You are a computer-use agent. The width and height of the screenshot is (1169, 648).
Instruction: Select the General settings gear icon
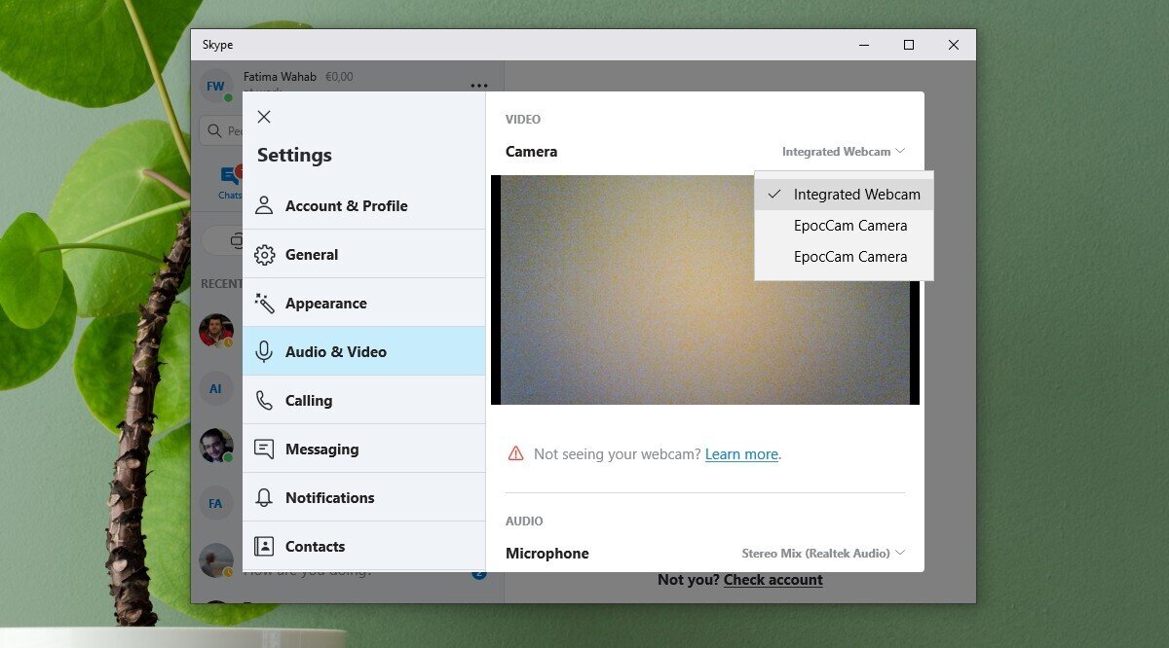(x=263, y=254)
